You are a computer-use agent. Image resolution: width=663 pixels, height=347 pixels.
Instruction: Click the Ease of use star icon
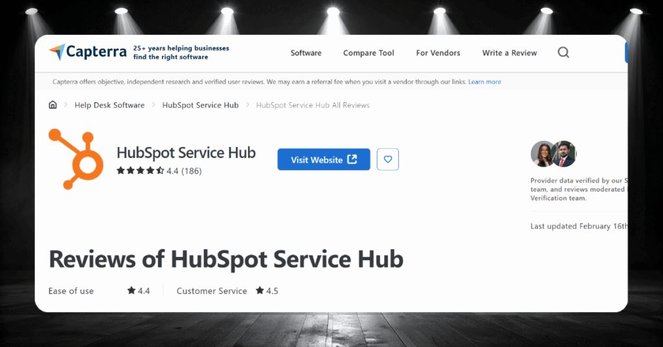(x=131, y=291)
